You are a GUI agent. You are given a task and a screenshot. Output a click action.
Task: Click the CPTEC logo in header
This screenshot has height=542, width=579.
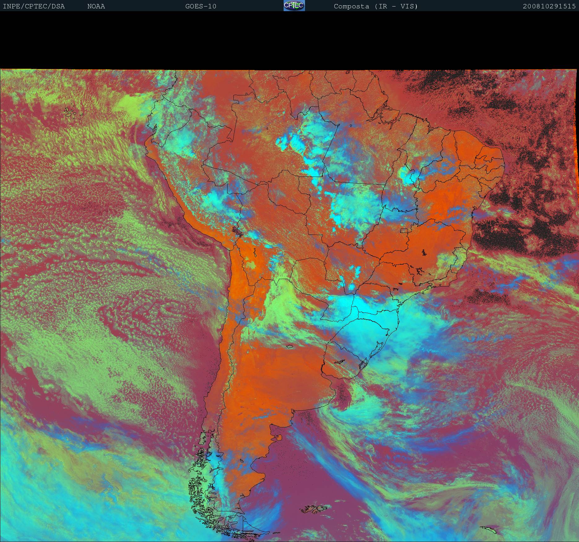coord(294,6)
